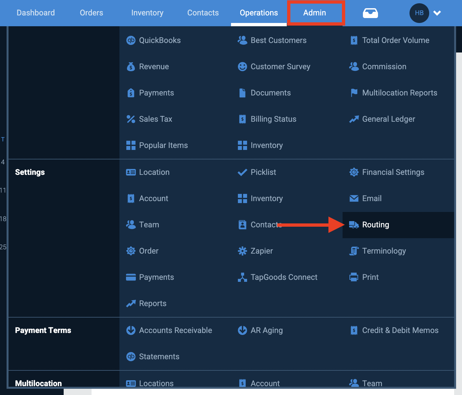Click the Financial Settings gear icon

coord(354,172)
